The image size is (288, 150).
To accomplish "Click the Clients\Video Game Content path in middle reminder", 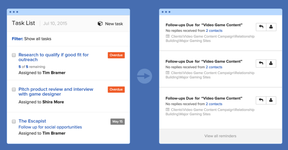I will coord(210,75).
